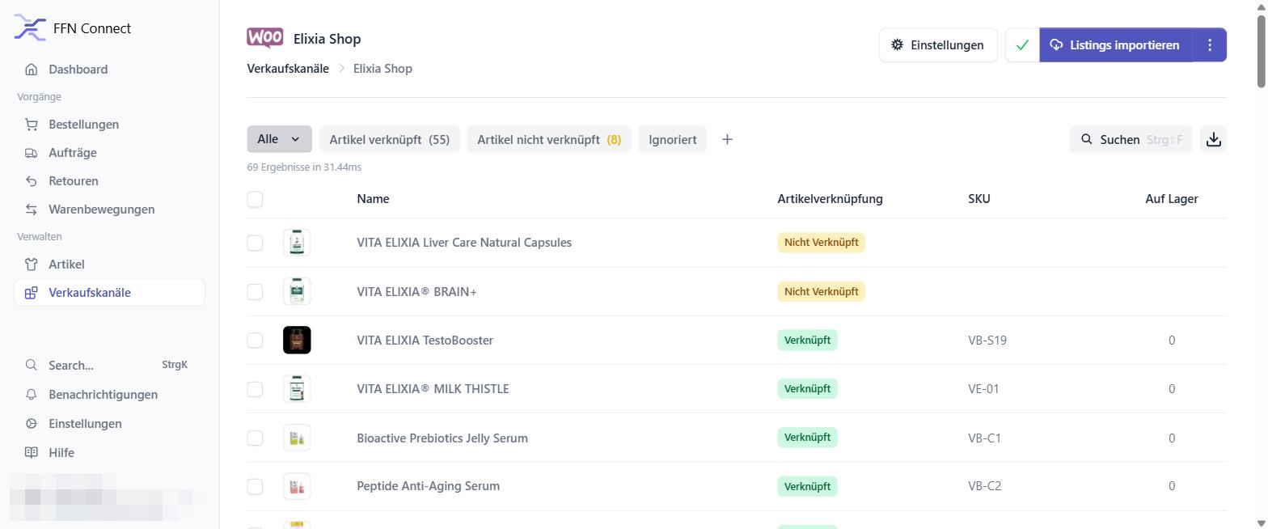The image size is (1268, 529).
Task: Click the sidebar Einstellungen gear icon
Action: point(31,424)
